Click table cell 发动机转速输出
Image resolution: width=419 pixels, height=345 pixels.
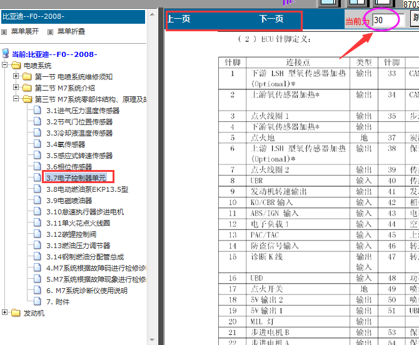click(x=298, y=192)
